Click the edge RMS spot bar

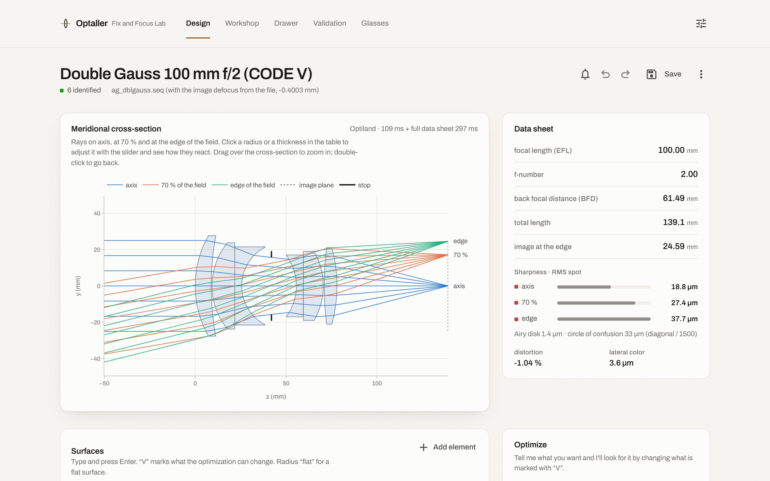(x=604, y=319)
